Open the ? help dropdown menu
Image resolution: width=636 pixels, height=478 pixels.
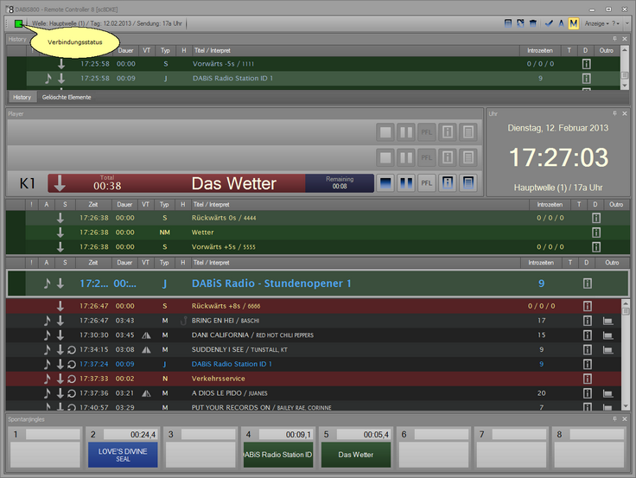tap(615, 23)
